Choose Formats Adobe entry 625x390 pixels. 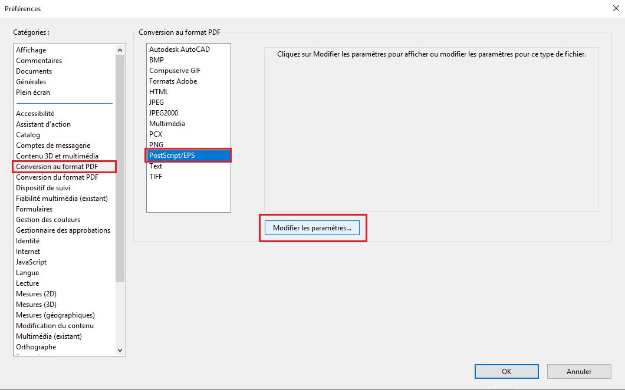click(173, 81)
